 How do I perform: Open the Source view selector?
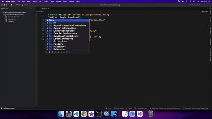205,12
